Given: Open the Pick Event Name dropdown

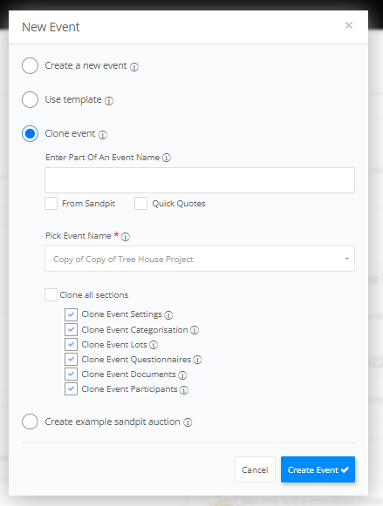Looking at the screenshot, I should pyautogui.click(x=200, y=259).
